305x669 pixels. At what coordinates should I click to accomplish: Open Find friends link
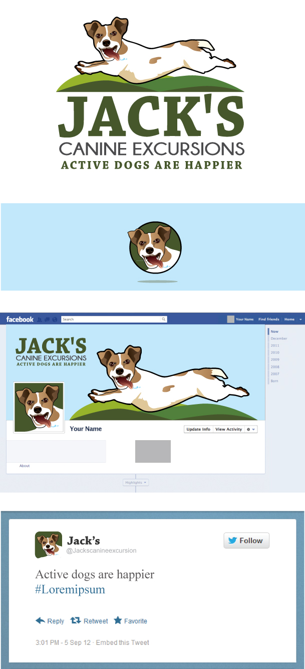269,319
